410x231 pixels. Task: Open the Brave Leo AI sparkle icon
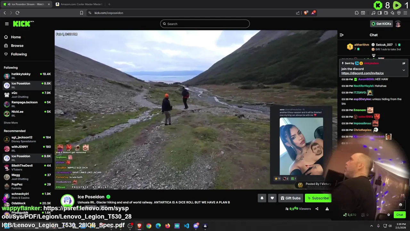pos(392,13)
